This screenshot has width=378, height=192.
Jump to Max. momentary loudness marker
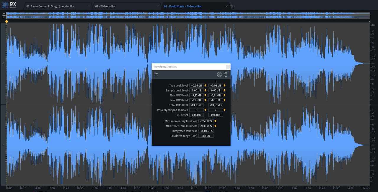(x=215, y=121)
